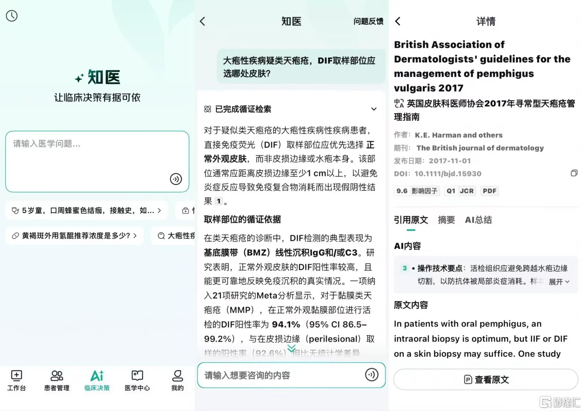Open the 我的 profile tab

click(177, 380)
